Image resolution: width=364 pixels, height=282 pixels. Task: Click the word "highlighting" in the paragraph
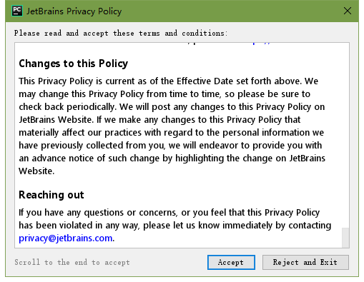click(200, 158)
